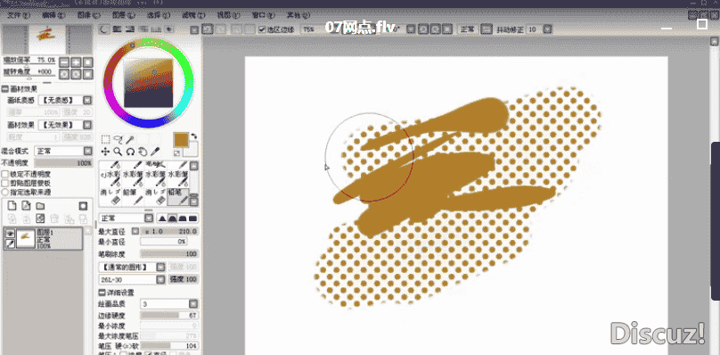Reset zoom button in navigator
720x355 pixels.
(87, 62)
